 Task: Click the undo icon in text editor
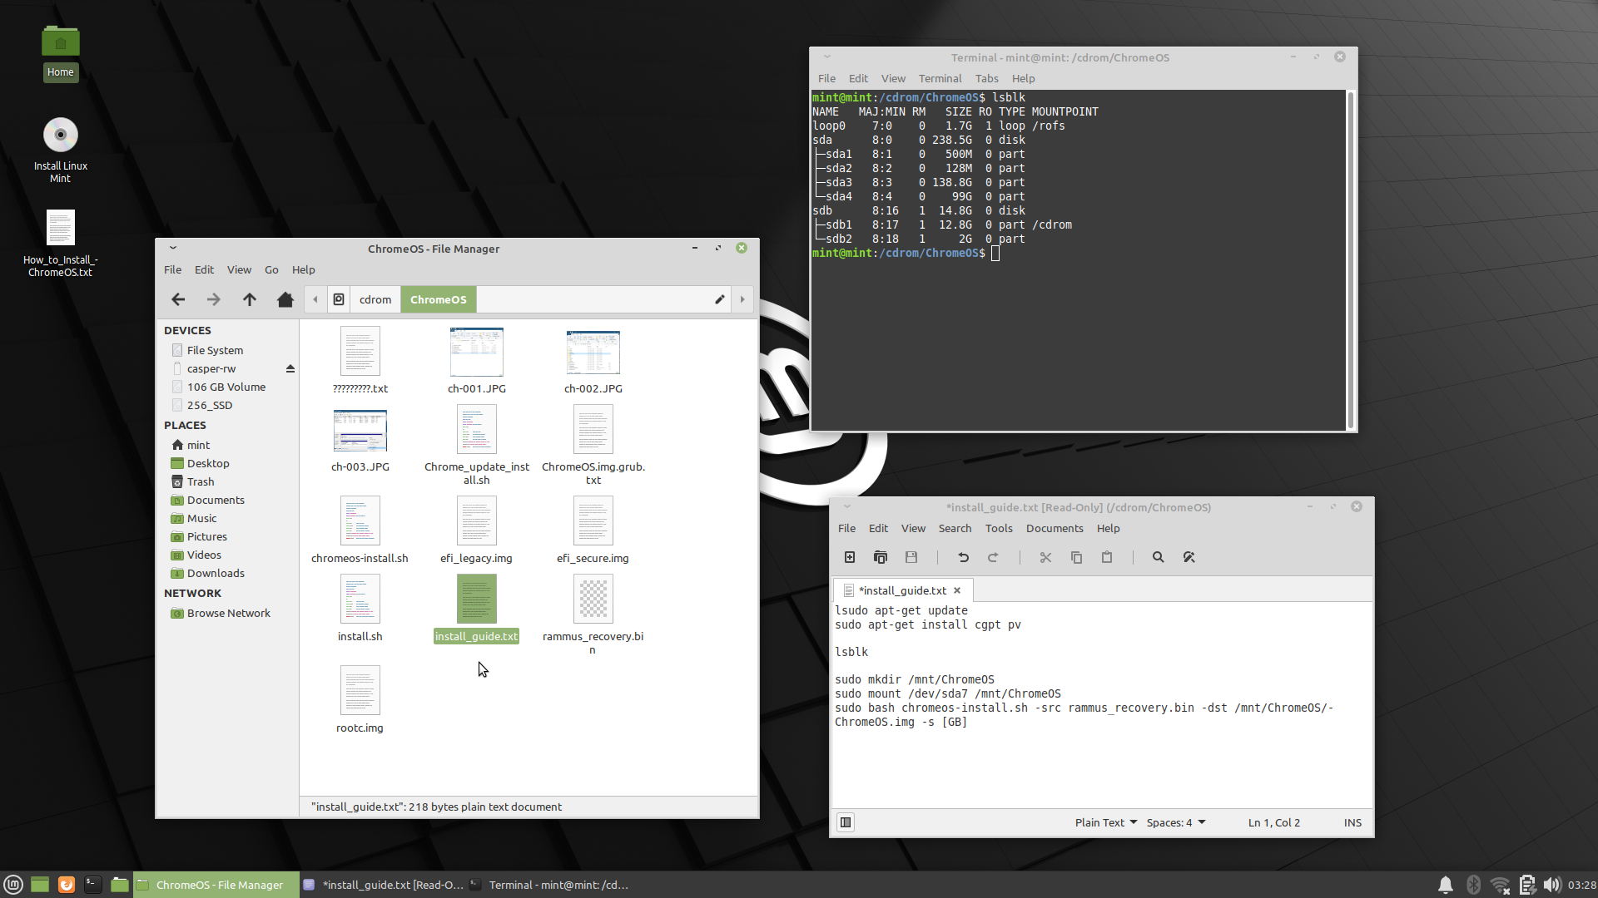[963, 557]
